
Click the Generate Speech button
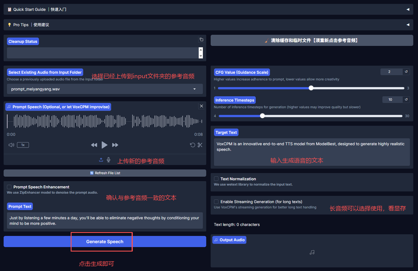point(105,242)
